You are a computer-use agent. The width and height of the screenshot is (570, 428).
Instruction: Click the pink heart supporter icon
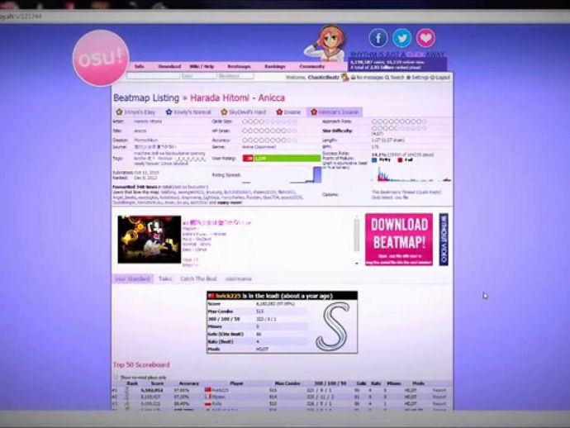tap(425, 38)
